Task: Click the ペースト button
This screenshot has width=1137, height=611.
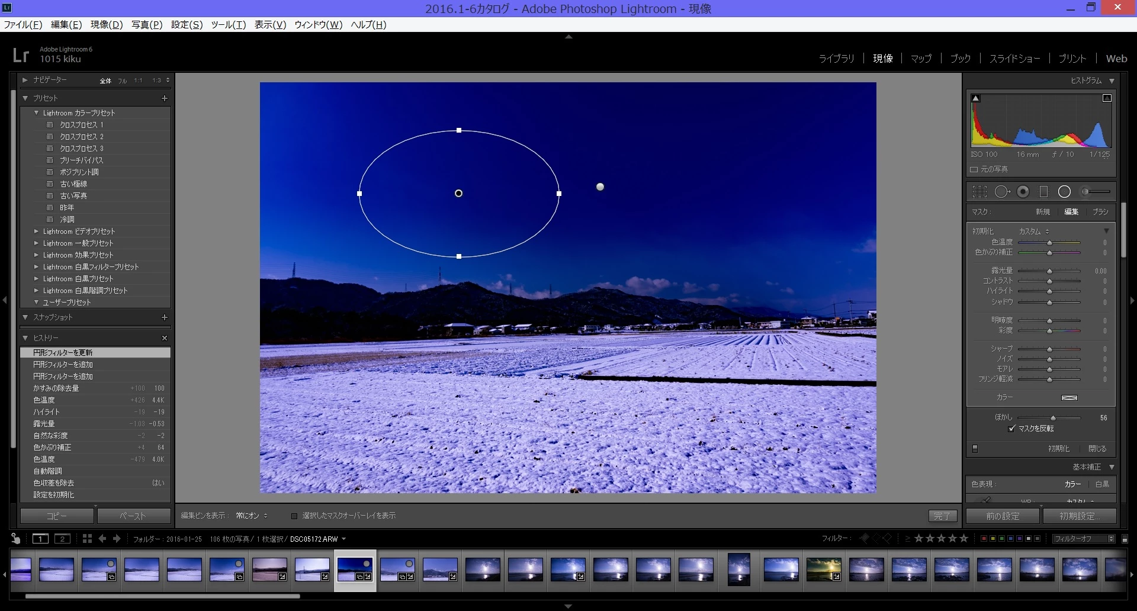Action: click(133, 516)
